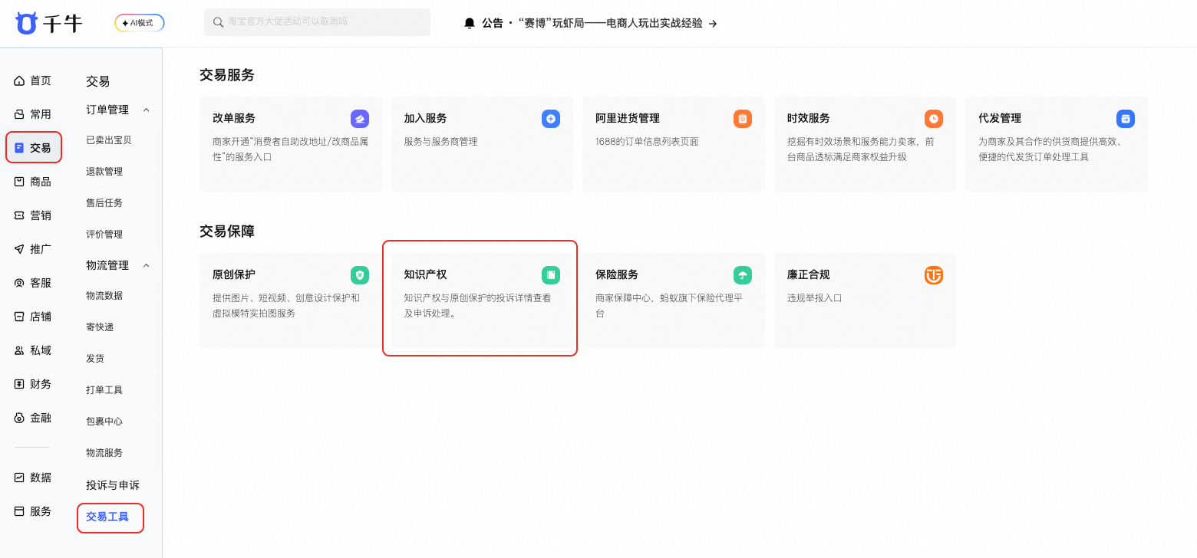Click the blue 代发管理 card icon
The image size is (1197, 558).
pyautogui.click(x=1126, y=119)
